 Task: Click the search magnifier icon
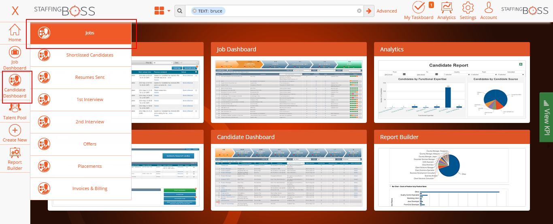click(180, 11)
